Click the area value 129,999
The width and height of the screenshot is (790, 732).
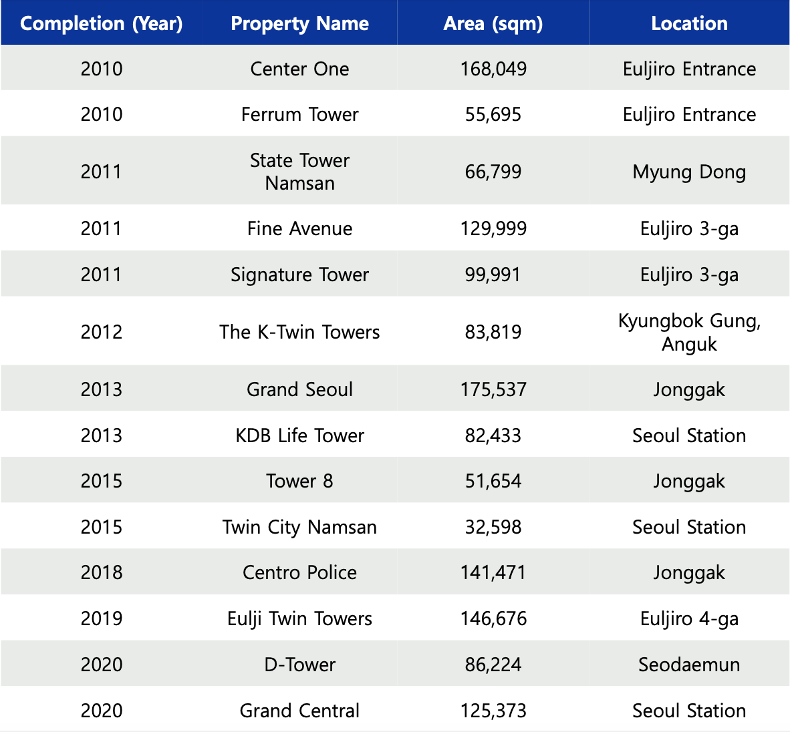click(493, 228)
